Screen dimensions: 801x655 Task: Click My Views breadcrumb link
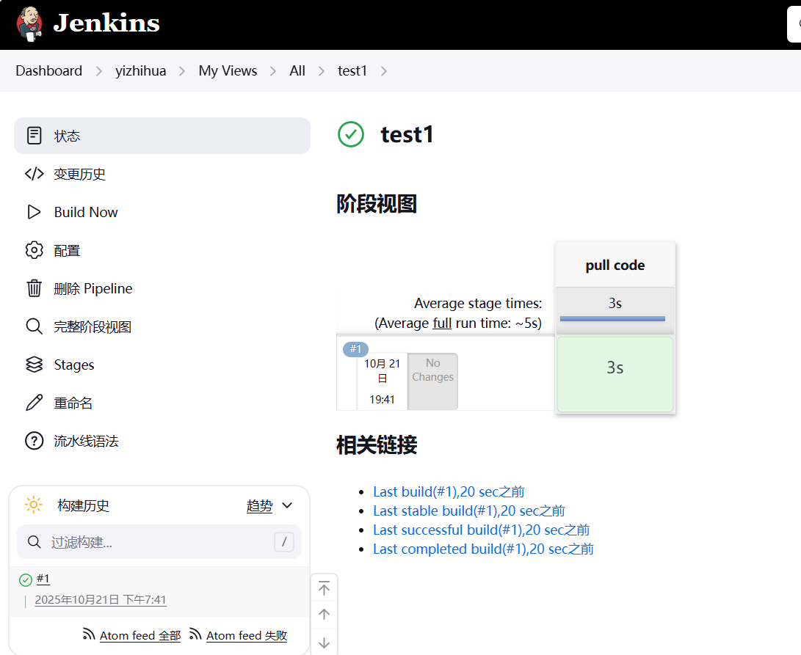228,70
